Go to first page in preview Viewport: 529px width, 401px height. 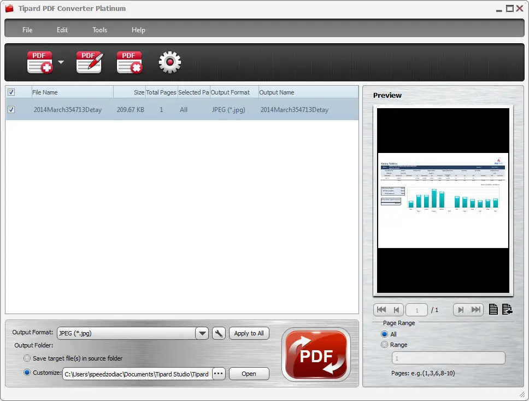381,310
